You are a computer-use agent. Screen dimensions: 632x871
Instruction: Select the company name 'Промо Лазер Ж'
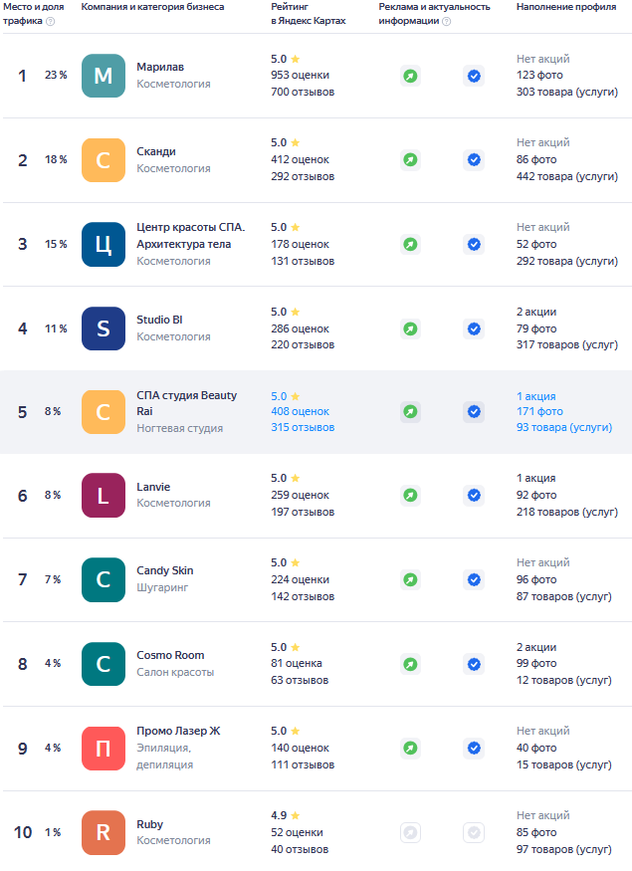178,731
